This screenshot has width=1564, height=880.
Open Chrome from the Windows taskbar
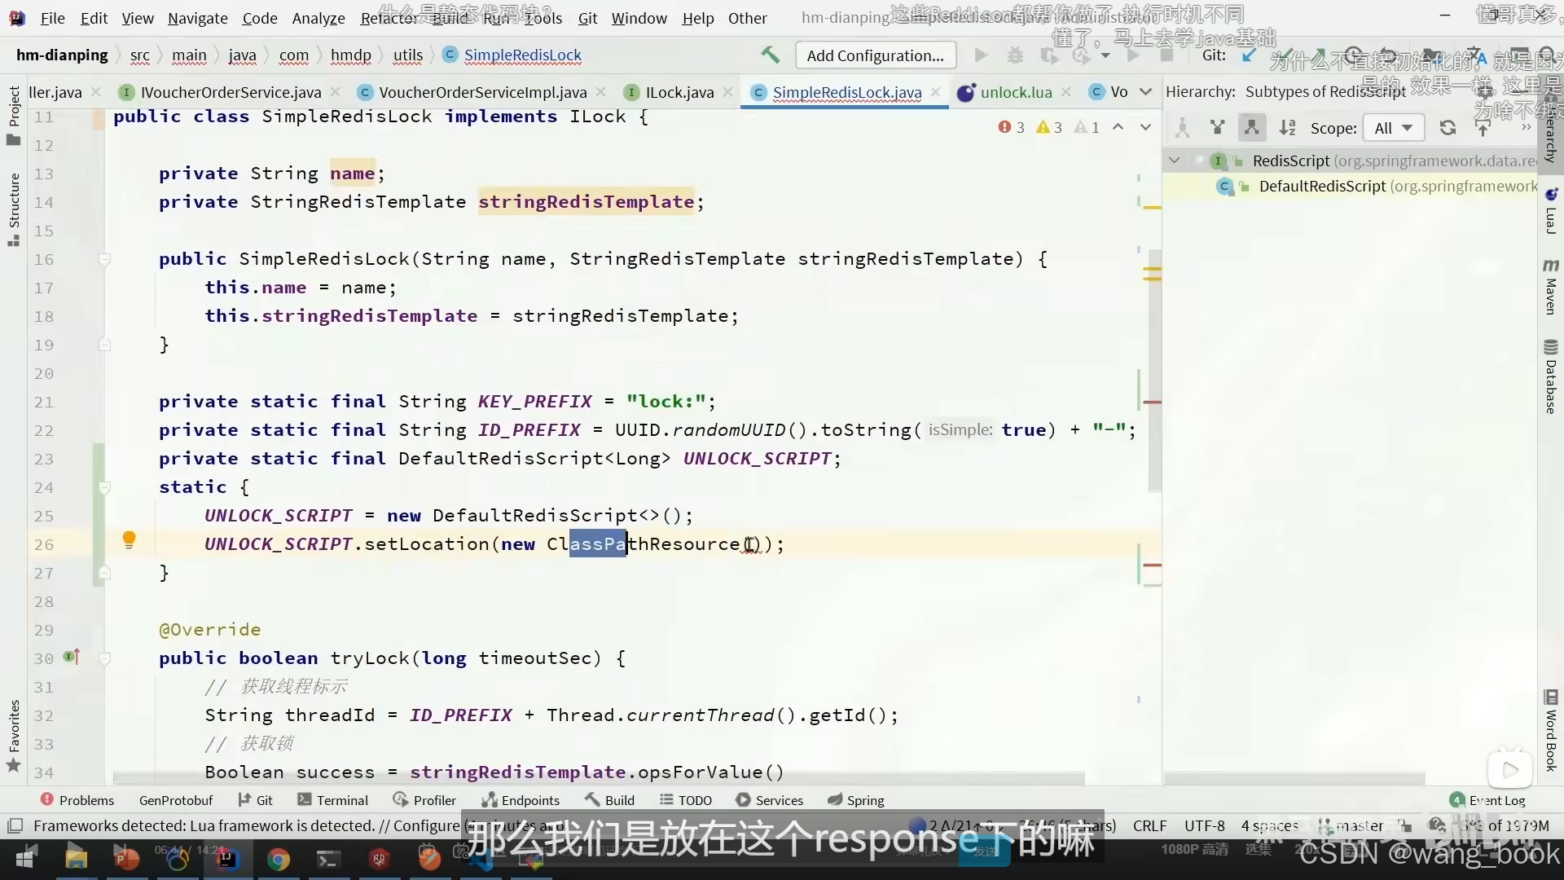pyautogui.click(x=279, y=859)
